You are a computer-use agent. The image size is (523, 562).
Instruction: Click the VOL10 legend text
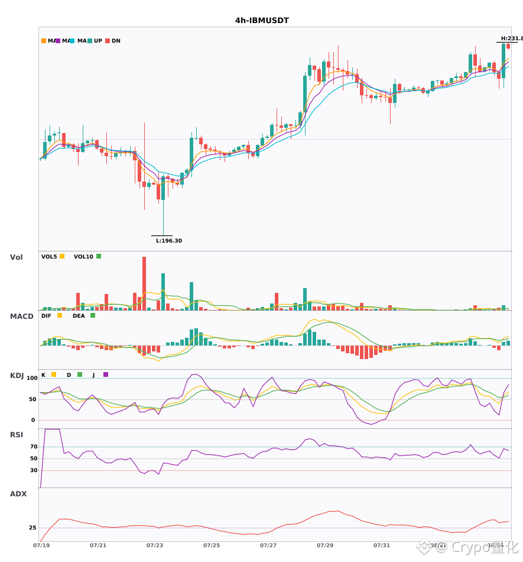click(x=83, y=257)
